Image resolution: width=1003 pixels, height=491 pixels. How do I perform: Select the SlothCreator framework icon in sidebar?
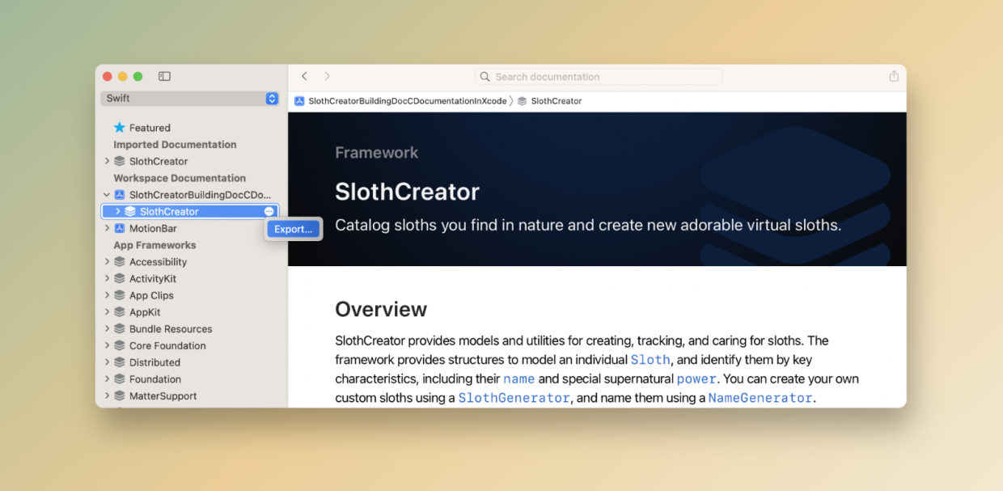[x=131, y=210]
